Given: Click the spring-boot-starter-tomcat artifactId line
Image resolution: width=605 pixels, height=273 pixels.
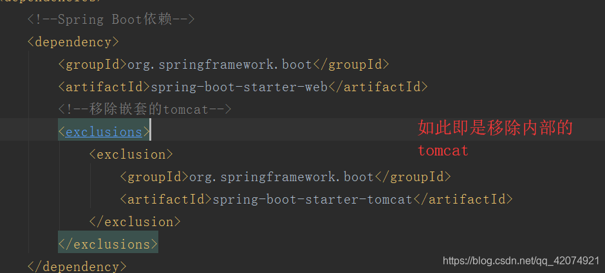Looking at the screenshot, I should tap(317, 200).
